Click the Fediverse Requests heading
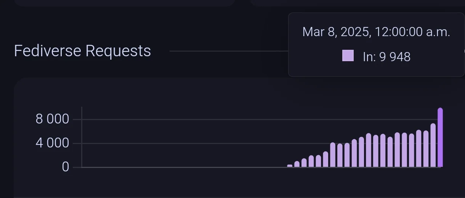 point(82,51)
